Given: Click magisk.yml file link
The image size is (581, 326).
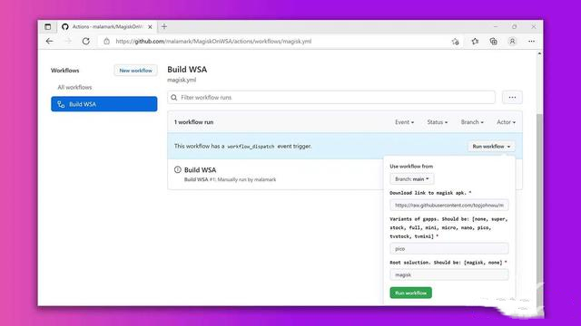Looking at the screenshot, I should click(x=182, y=80).
